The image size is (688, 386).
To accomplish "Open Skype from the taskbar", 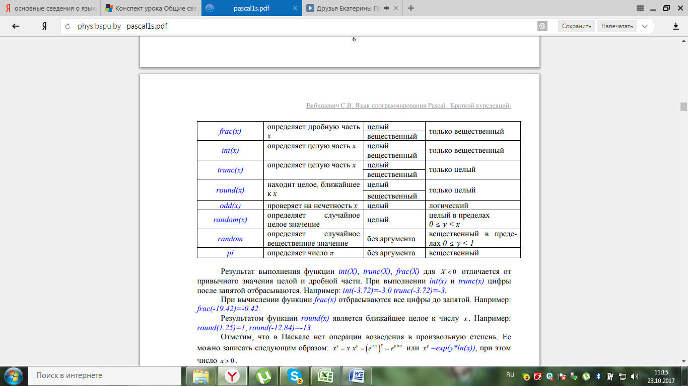I will click(x=294, y=375).
